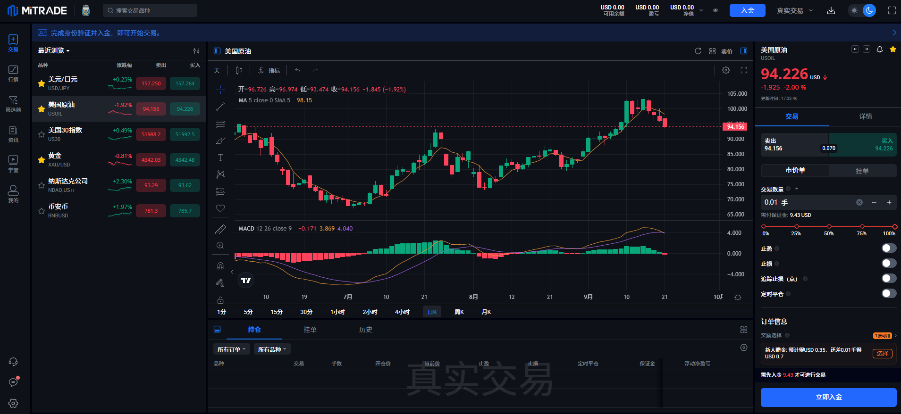Image resolution: width=901 pixels, height=414 pixels.
Task: Select the text annotation tool
Action: [220, 157]
